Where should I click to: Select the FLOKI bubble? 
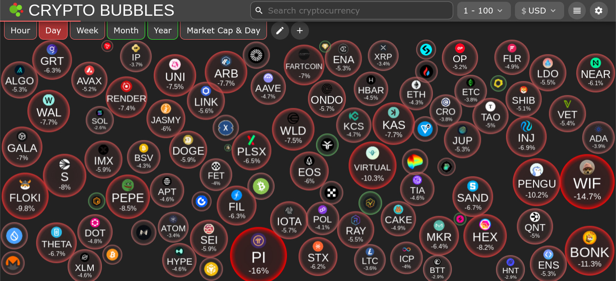pyautogui.click(x=25, y=196)
